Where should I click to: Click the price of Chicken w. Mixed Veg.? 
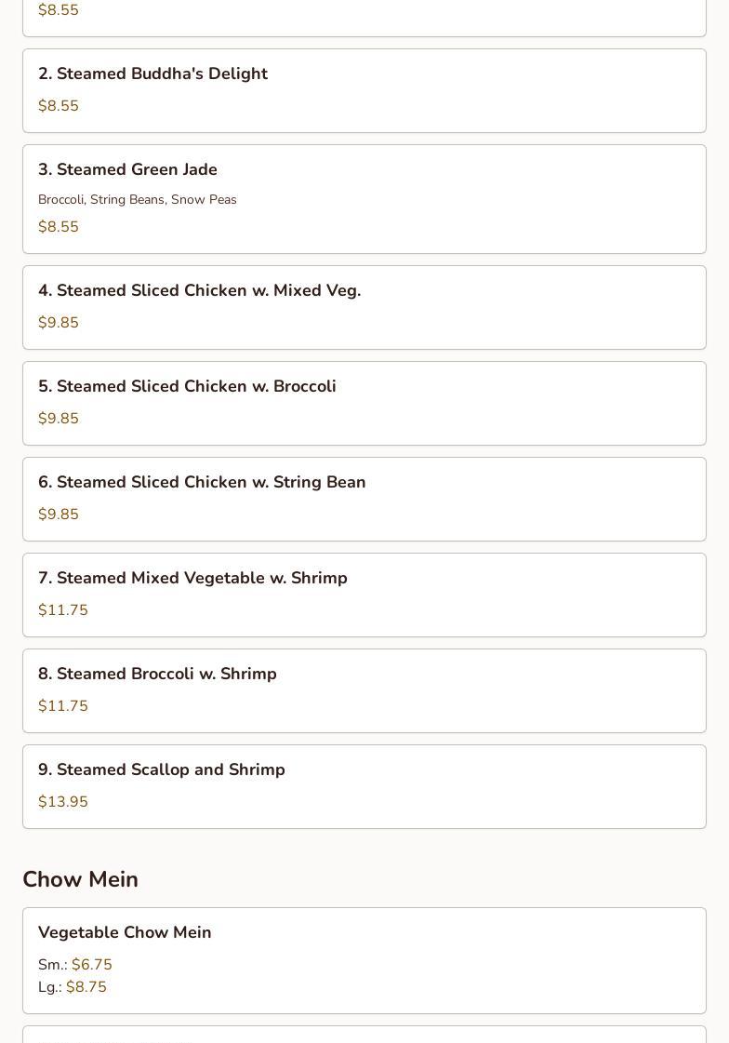(59, 323)
